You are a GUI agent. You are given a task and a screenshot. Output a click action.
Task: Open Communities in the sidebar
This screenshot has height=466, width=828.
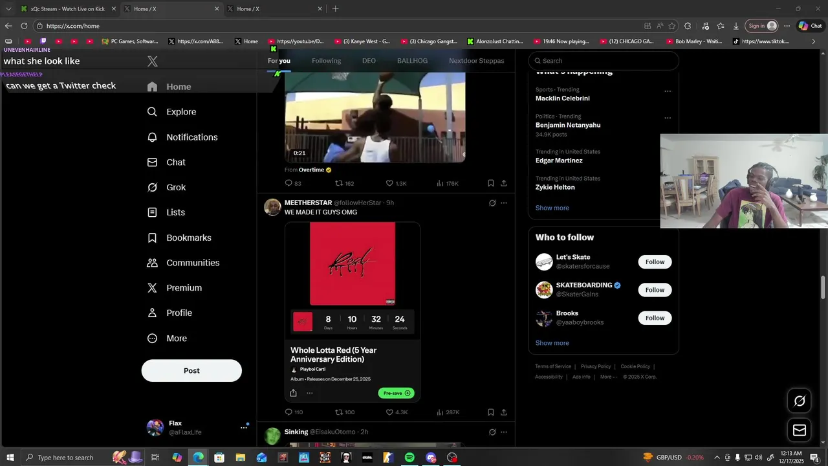point(183,263)
